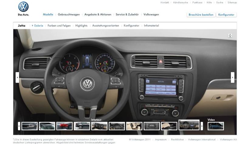Switch to the Farben und Felgen tab
The height and width of the screenshot is (144, 243).
point(59,26)
